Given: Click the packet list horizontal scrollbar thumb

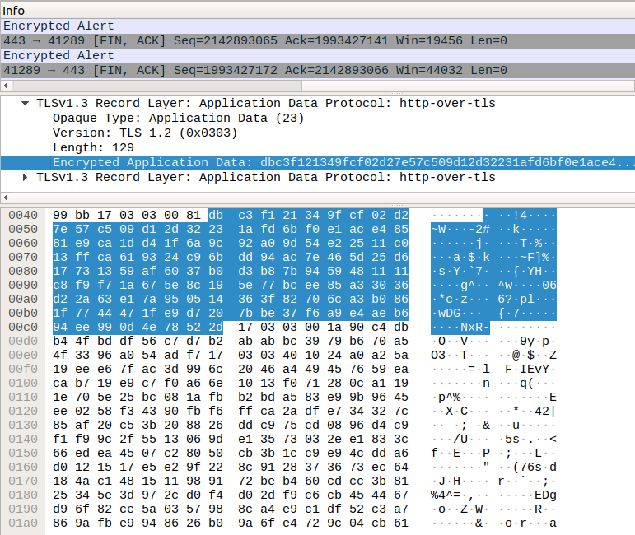Looking at the screenshot, I should click(157, 86).
